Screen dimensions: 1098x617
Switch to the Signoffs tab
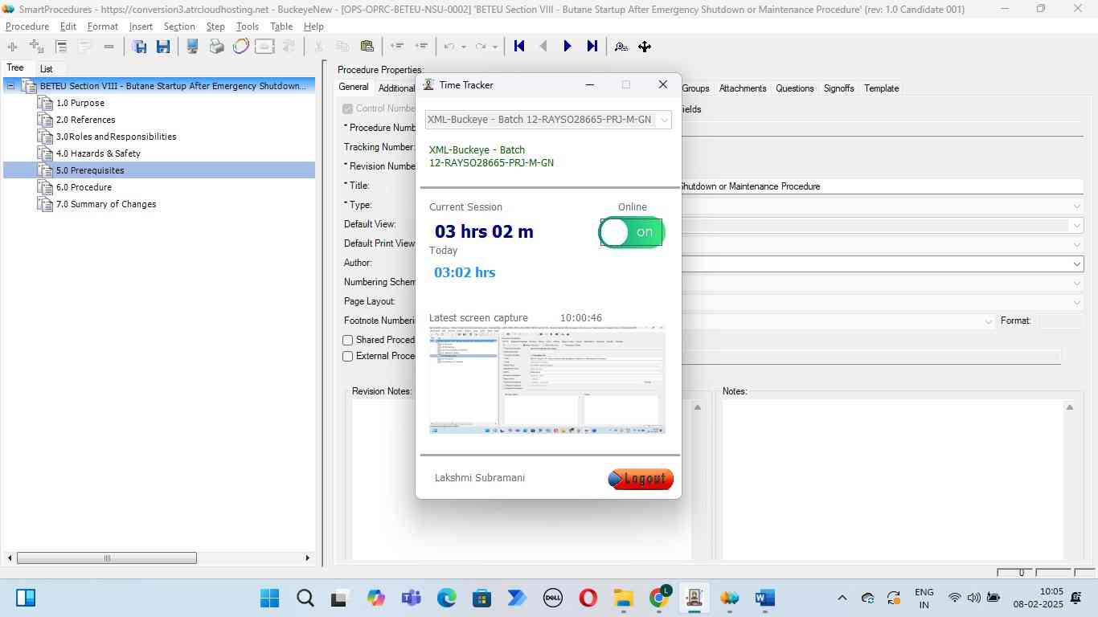[838, 88]
